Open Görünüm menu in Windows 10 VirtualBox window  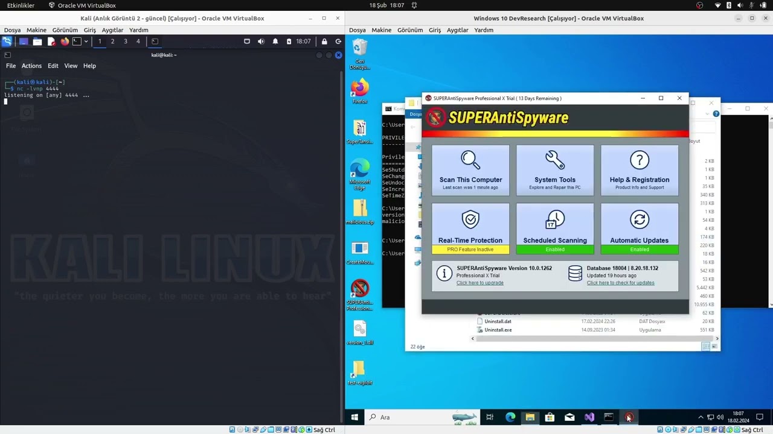(410, 30)
